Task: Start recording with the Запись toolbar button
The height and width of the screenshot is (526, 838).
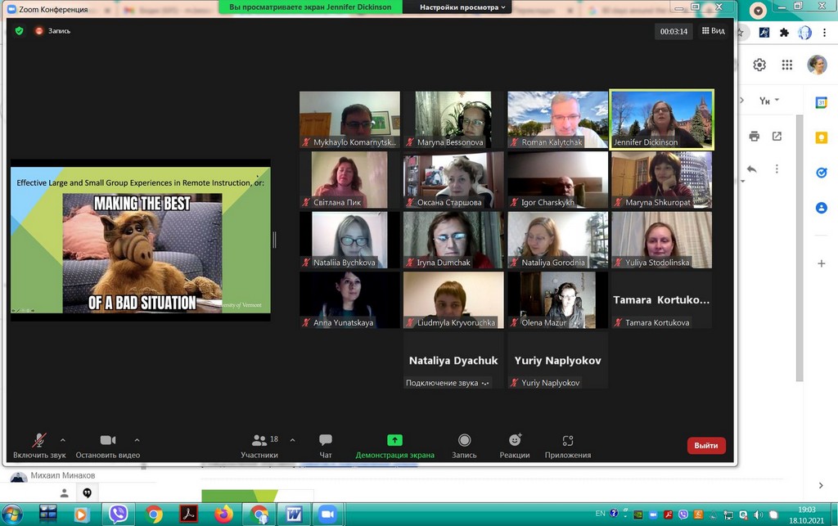Action: [464, 445]
